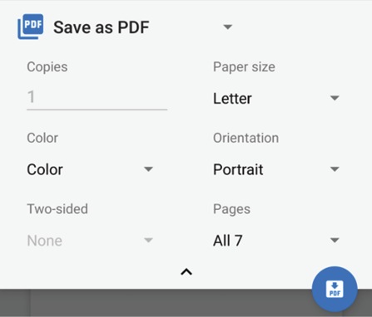This screenshot has height=317, width=372.
Task: Collapse print options with the up chevron
Action: point(186,272)
